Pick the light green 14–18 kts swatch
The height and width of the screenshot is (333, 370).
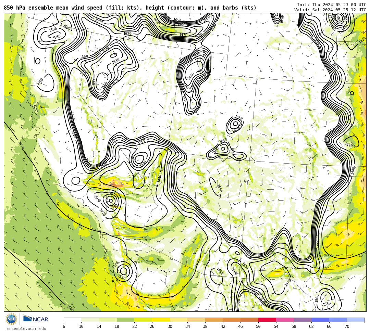[x=108, y=320]
